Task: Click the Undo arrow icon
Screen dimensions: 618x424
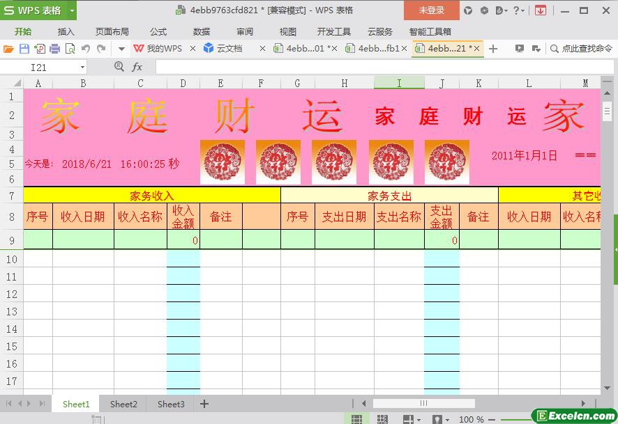Action: pos(86,49)
